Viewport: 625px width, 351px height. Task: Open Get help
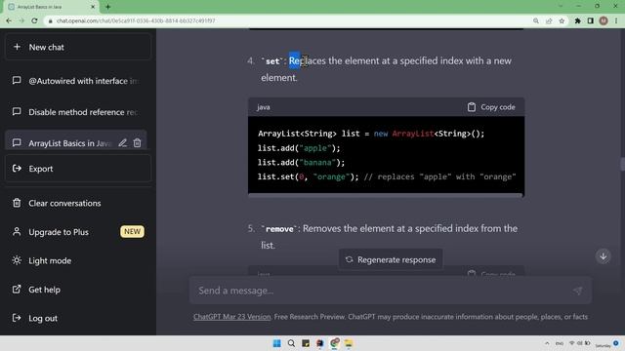point(78,290)
